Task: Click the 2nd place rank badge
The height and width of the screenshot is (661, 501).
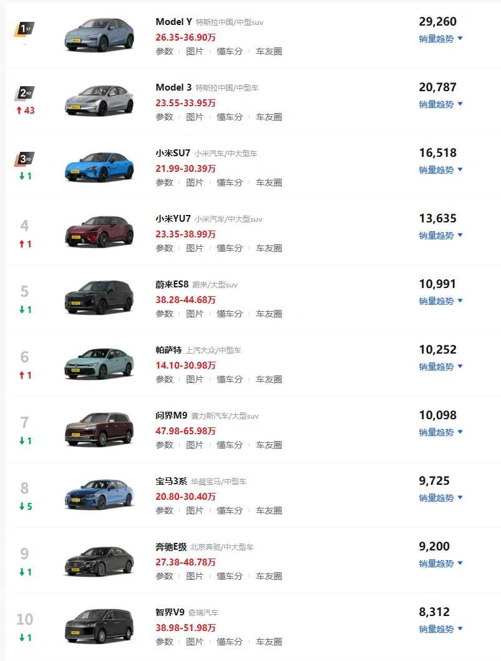Action: click(x=24, y=93)
